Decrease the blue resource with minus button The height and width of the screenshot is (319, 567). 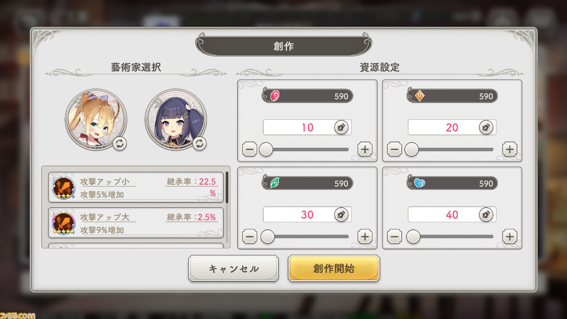[395, 236]
